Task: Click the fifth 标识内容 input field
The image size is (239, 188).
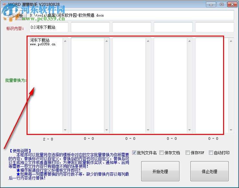Action: pos(215,27)
